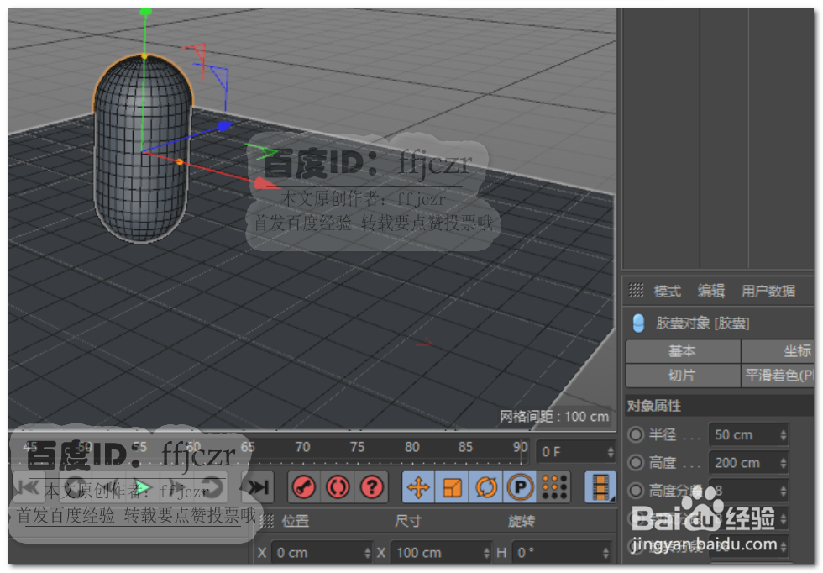823x573 pixels.
Task: Click the X size field showing 100 cm
Action: (442, 553)
